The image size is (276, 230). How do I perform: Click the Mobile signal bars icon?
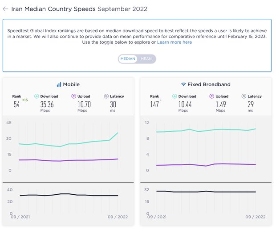pyautogui.click(x=59, y=84)
